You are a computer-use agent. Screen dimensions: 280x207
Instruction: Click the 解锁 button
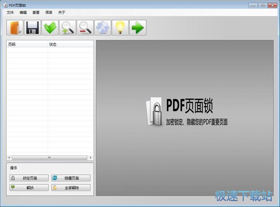pyautogui.click(x=29, y=188)
